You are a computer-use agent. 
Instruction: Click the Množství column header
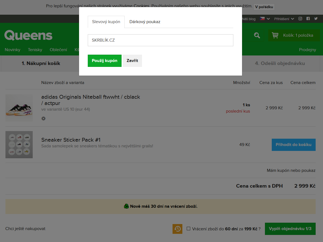242,83
